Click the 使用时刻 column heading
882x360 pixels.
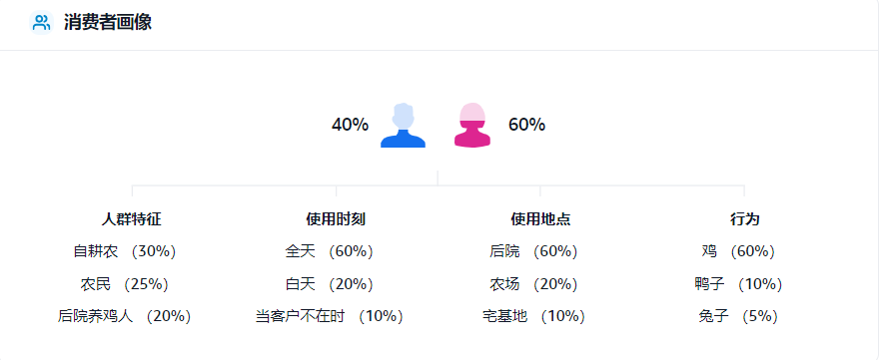pyautogui.click(x=336, y=219)
